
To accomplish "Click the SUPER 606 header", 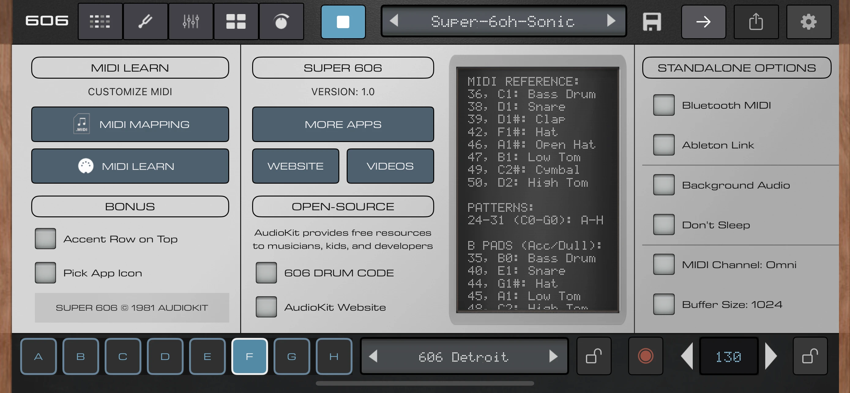I will coord(343,68).
